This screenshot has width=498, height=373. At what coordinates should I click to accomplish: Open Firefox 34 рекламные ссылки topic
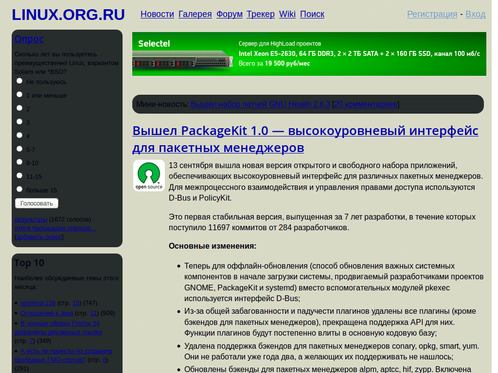coord(58,328)
